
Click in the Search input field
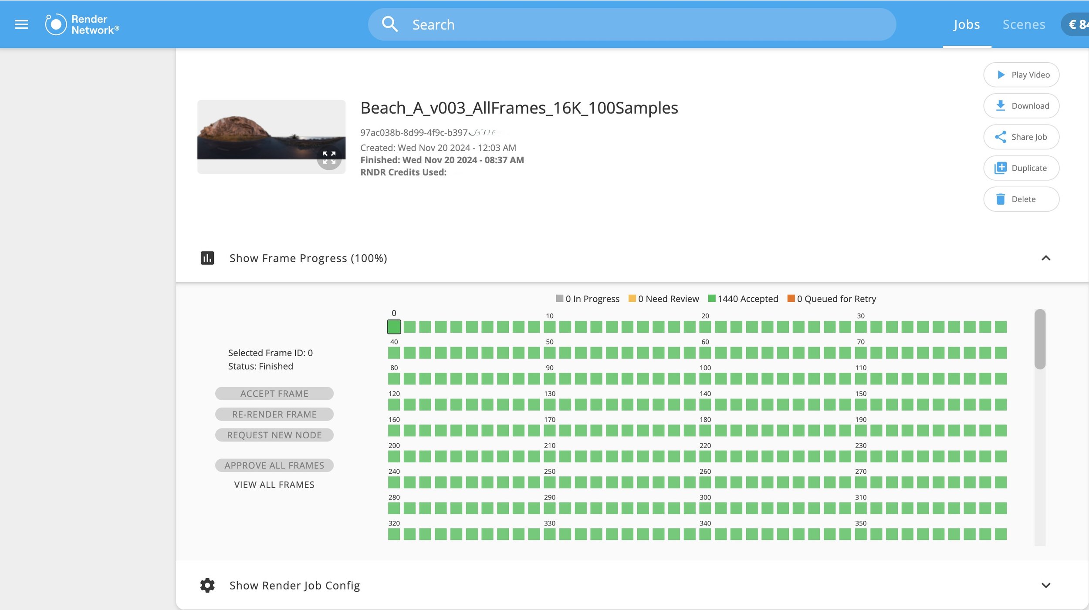632,24
